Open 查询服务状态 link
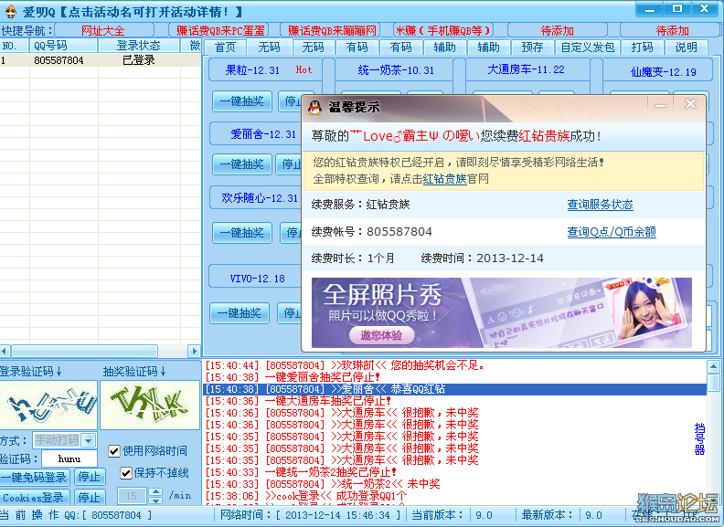This screenshot has height=527, width=724. coord(600,205)
